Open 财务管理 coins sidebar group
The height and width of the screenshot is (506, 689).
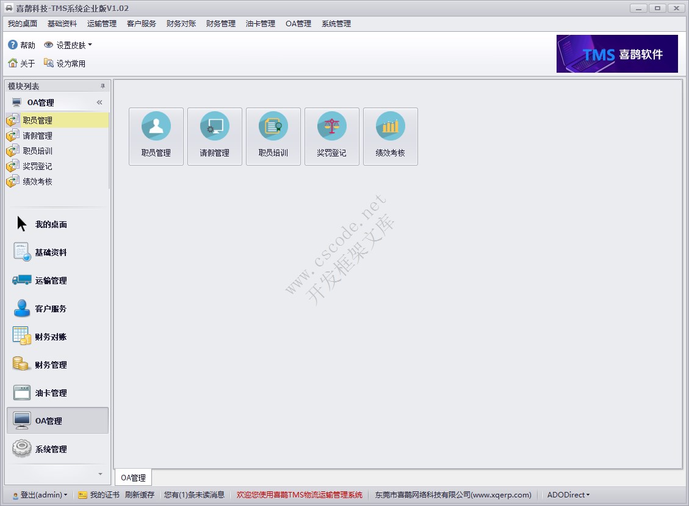click(x=57, y=365)
